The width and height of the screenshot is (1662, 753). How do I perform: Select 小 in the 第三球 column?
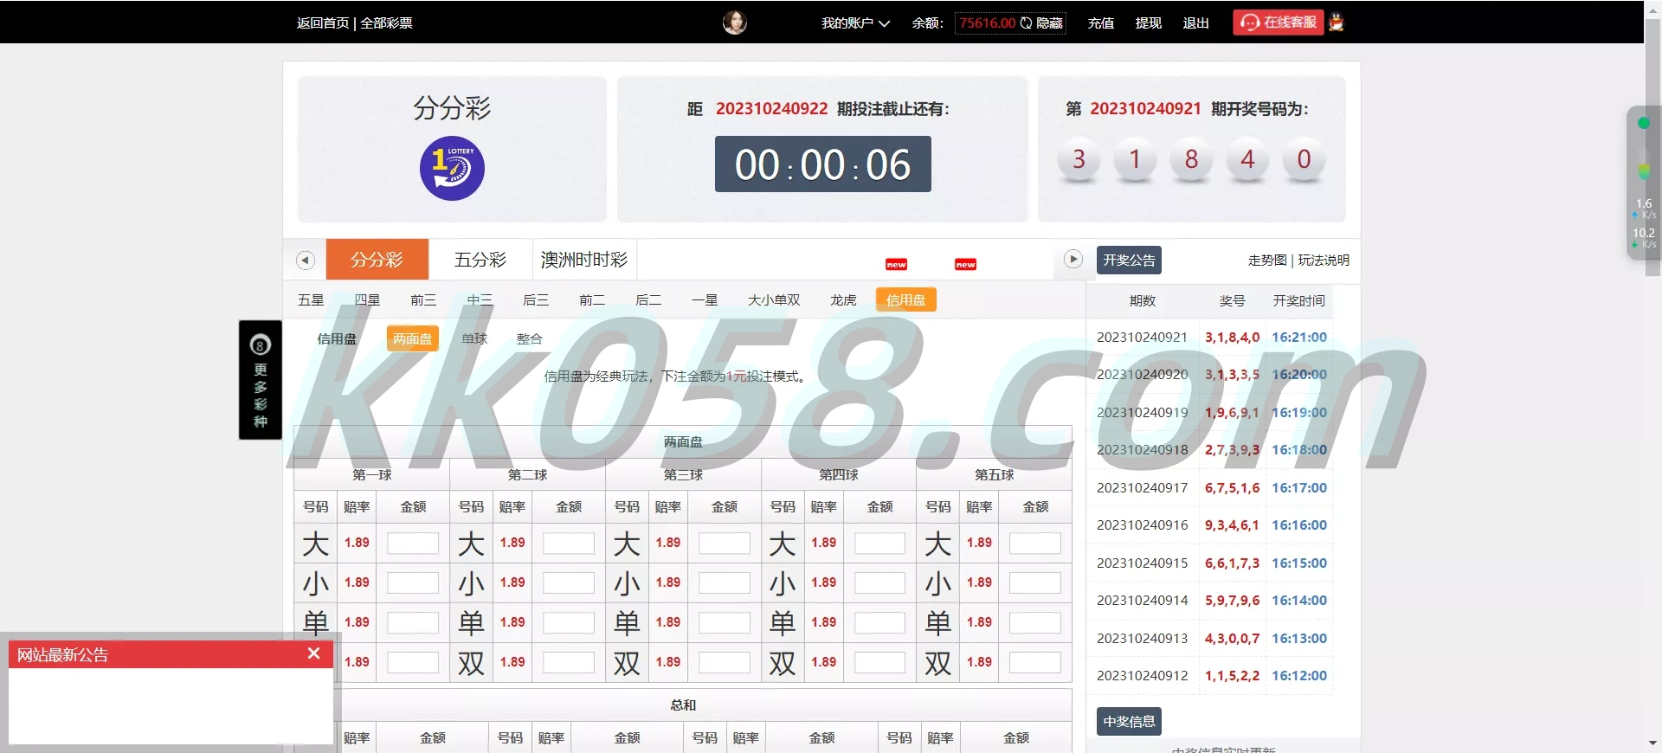tap(627, 583)
